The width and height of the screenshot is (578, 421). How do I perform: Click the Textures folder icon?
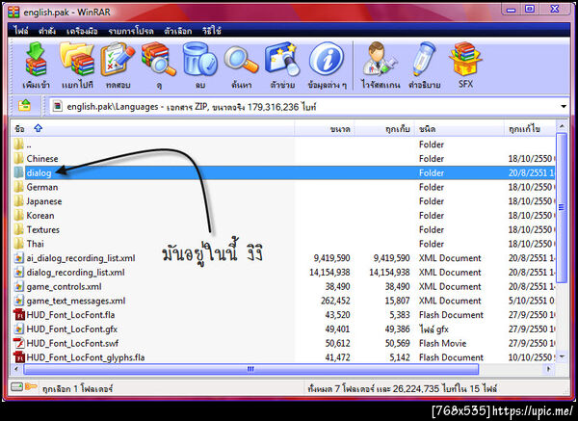click(x=19, y=229)
